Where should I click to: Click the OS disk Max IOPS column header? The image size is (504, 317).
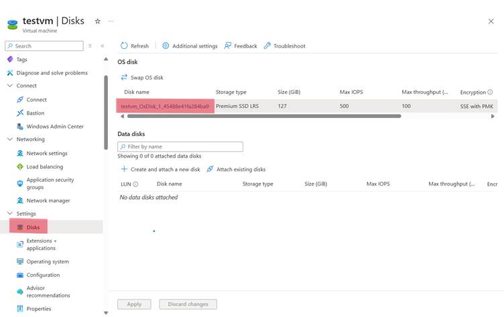point(351,92)
